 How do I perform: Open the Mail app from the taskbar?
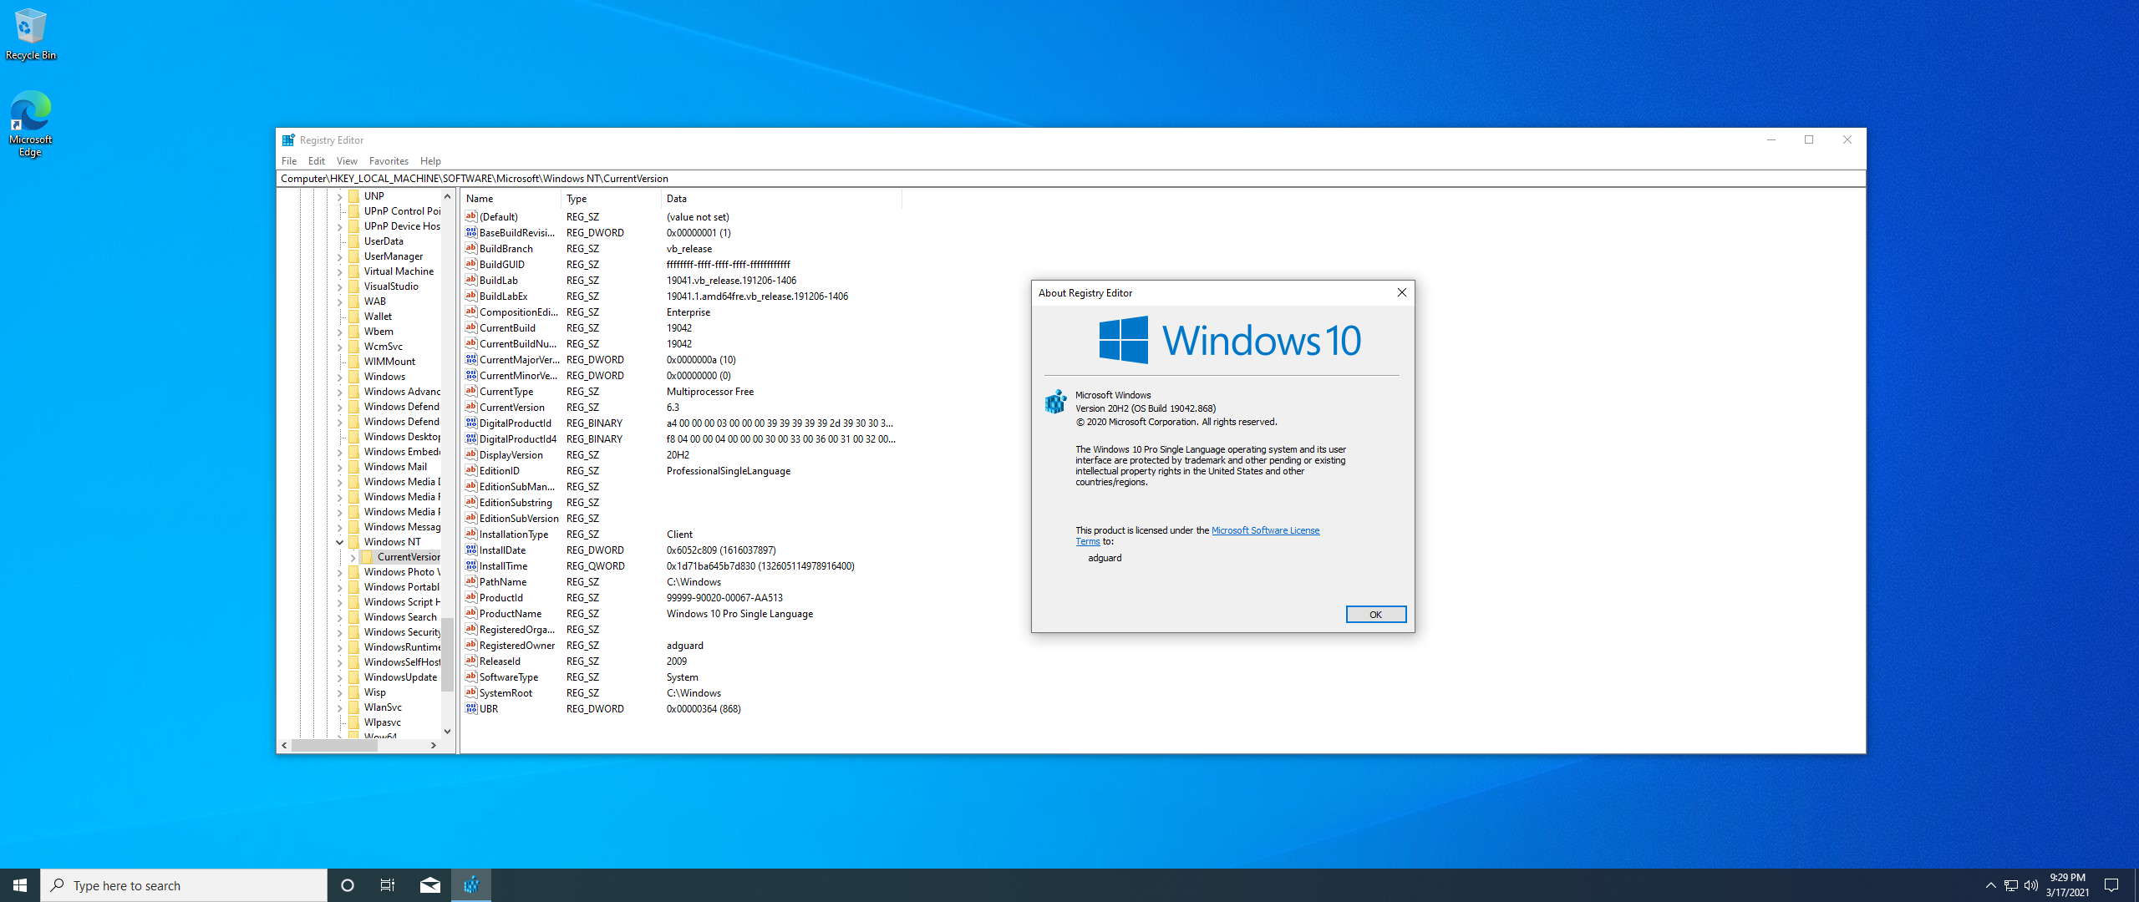click(430, 885)
